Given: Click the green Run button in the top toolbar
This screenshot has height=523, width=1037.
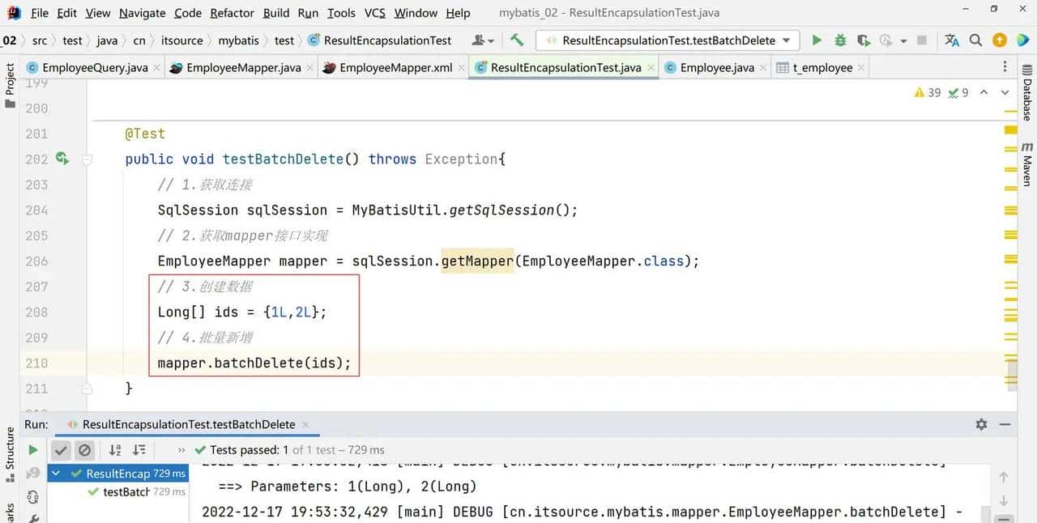Looking at the screenshot, I should tap(817, 40).
